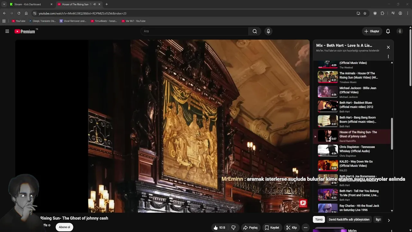Click the playlist panel scrollbar thumb
The height and width of the screenshot is (232, 412).
click(x=392, y=134)
